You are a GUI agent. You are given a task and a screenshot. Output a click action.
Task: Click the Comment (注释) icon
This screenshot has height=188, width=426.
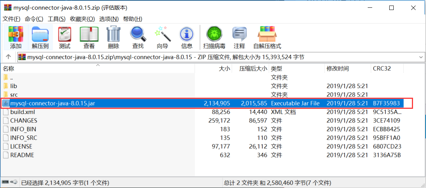[239, 34]
